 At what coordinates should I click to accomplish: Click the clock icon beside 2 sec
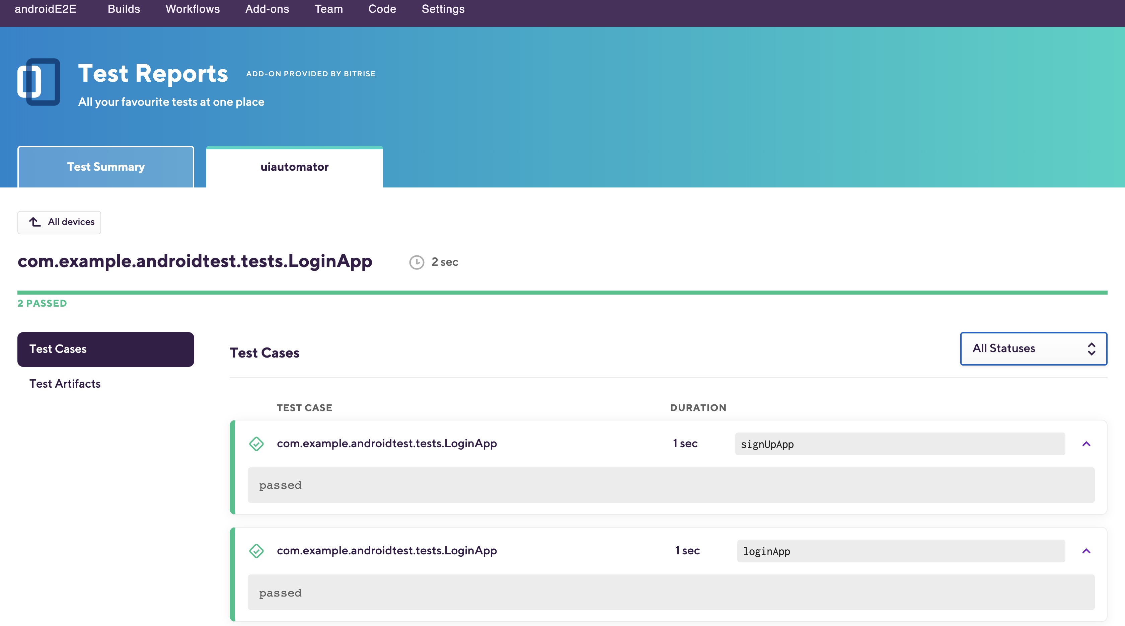[417, 262]
